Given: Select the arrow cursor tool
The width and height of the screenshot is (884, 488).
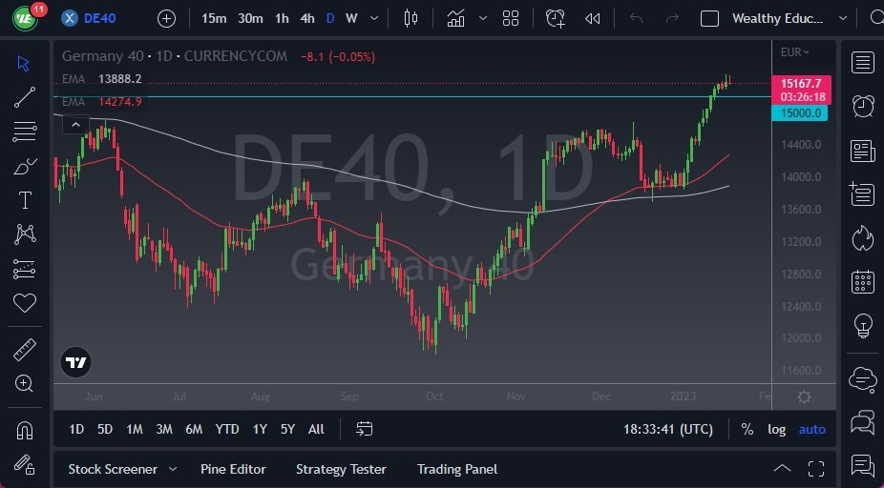Looking at the screenshot, I should pyautogui.click(x=24, y=63).
